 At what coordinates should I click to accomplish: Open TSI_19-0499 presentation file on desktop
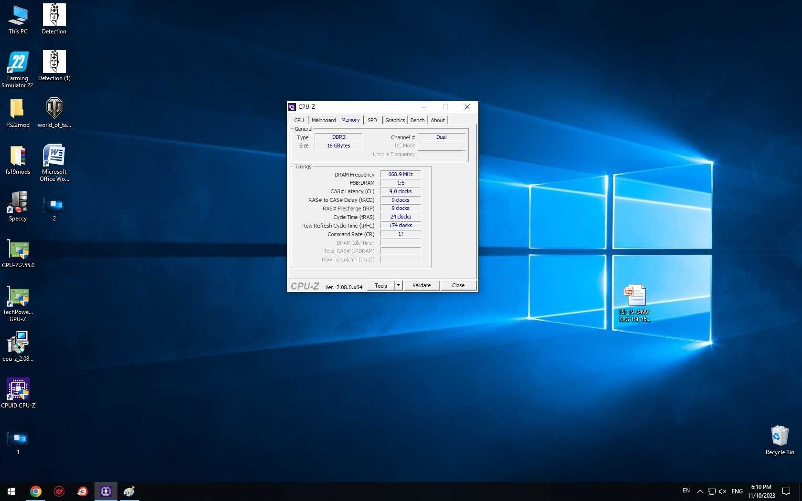pyautogui.click(x=634, y=303)
